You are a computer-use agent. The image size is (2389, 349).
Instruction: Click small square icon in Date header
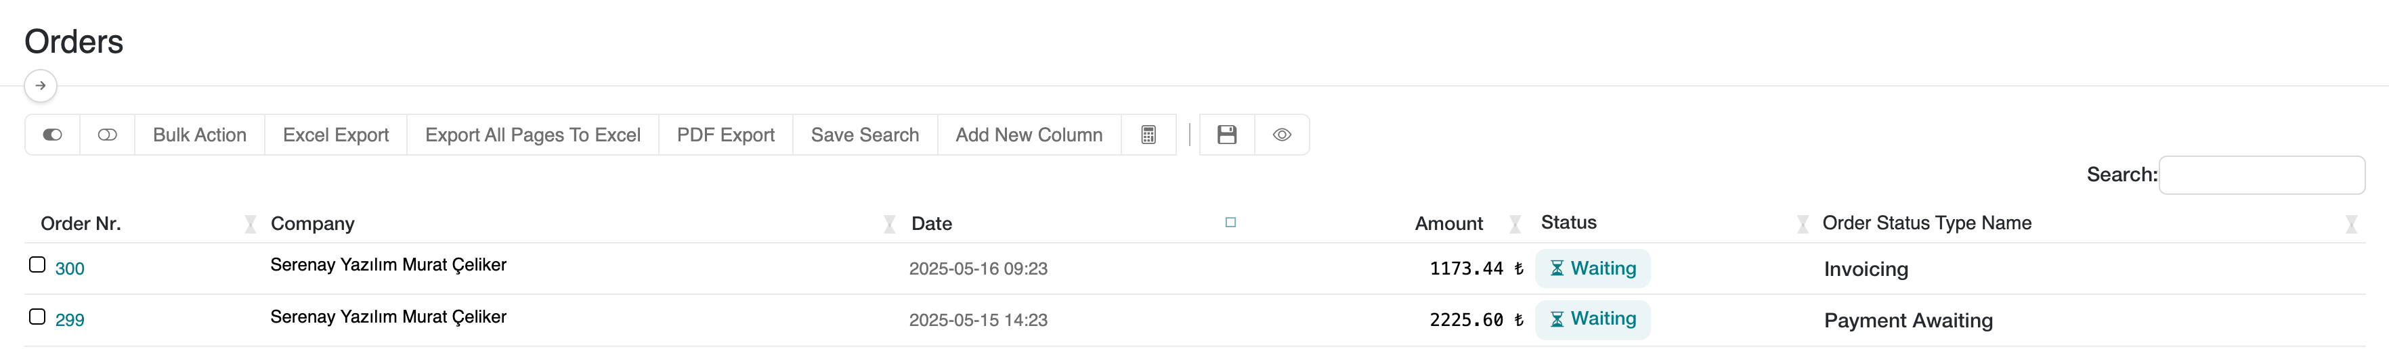[1230, 222]
